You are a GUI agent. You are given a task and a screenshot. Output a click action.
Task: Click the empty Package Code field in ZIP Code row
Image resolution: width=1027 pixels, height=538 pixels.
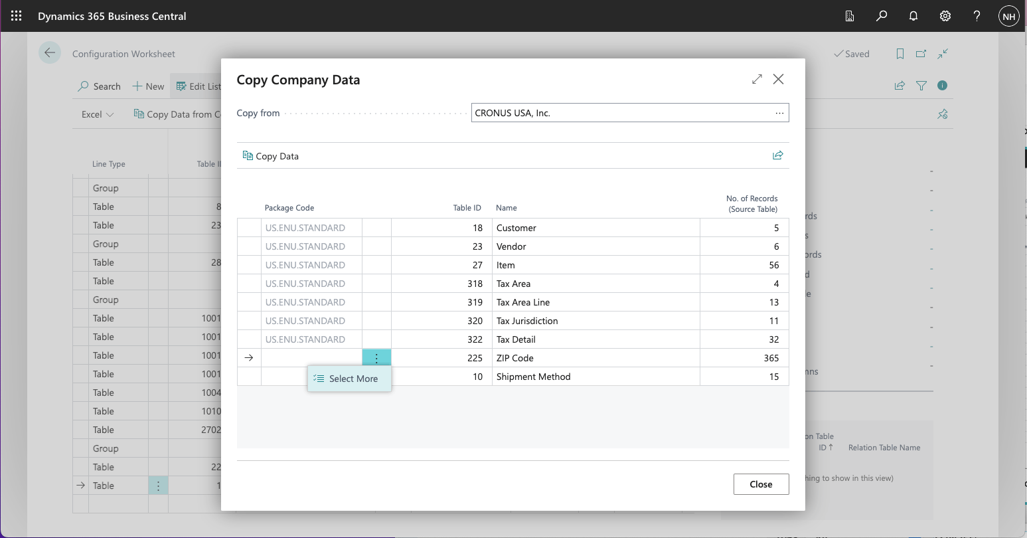pos(311,358)
